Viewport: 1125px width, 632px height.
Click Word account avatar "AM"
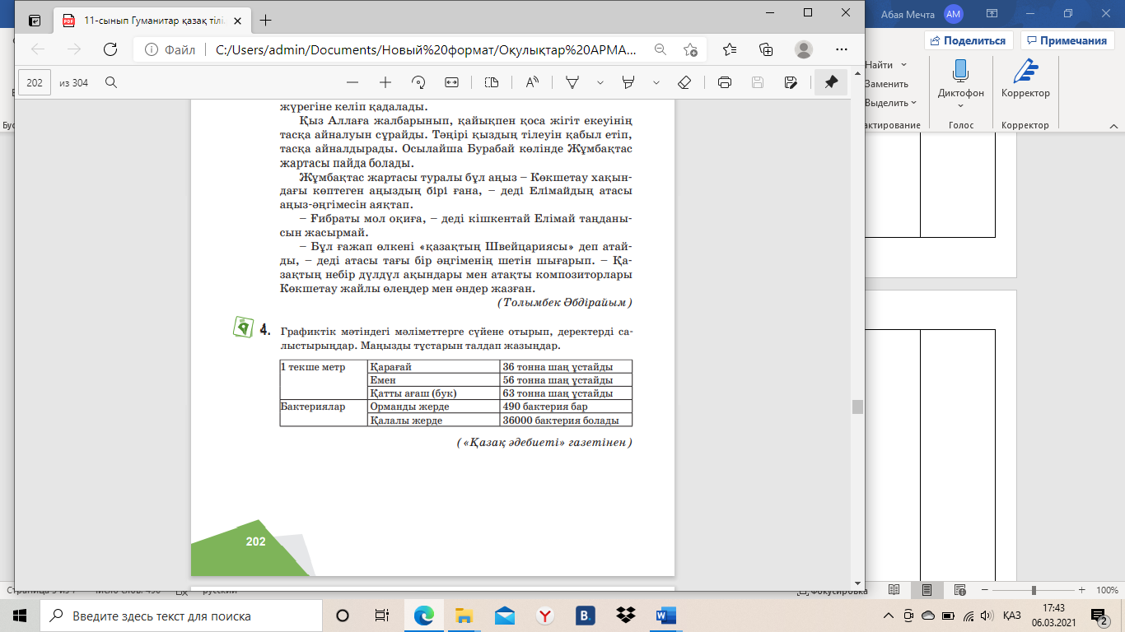click(954, 13)
